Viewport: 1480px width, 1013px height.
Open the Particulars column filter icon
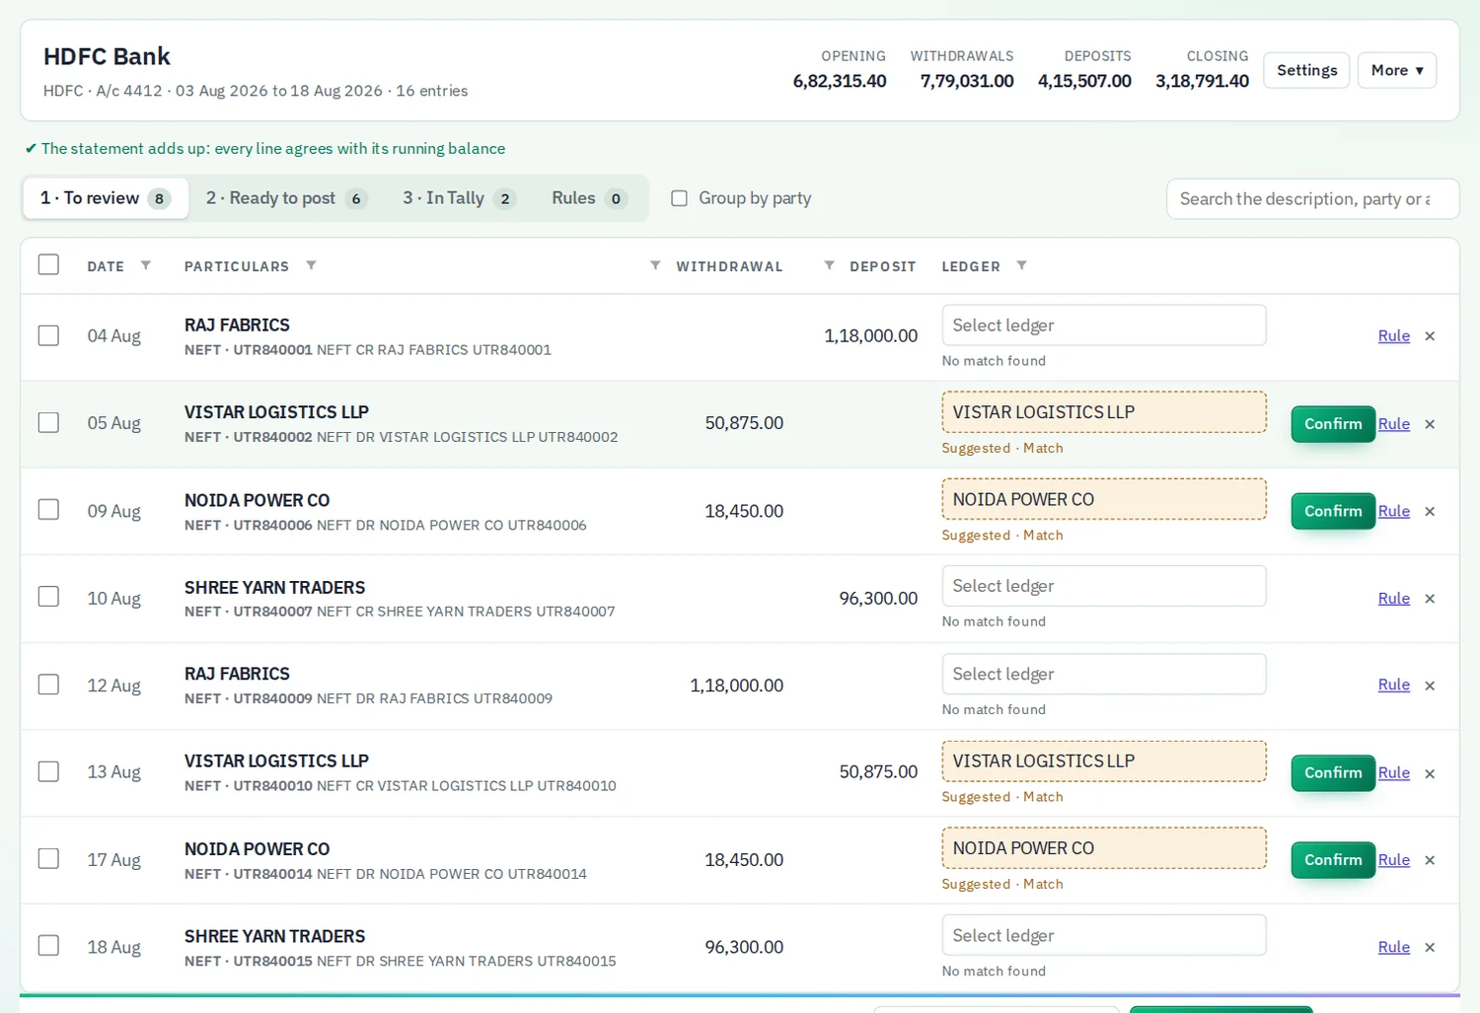pos(311,265)
